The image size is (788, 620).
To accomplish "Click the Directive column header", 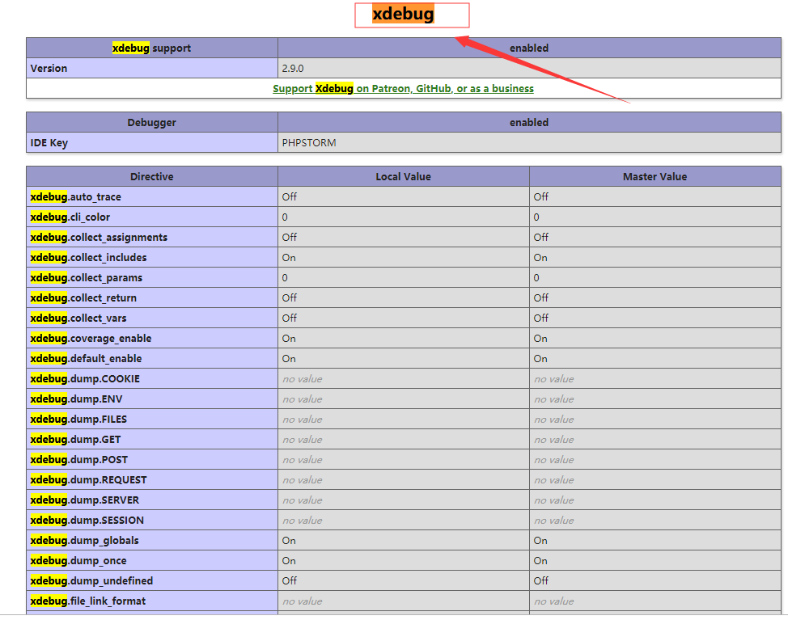I will (151, 176).
